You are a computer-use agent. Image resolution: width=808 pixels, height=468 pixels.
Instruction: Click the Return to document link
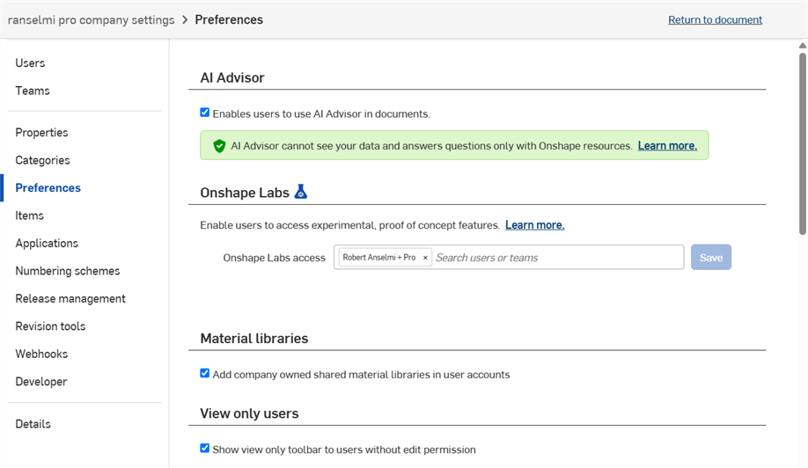pos(716,20)
